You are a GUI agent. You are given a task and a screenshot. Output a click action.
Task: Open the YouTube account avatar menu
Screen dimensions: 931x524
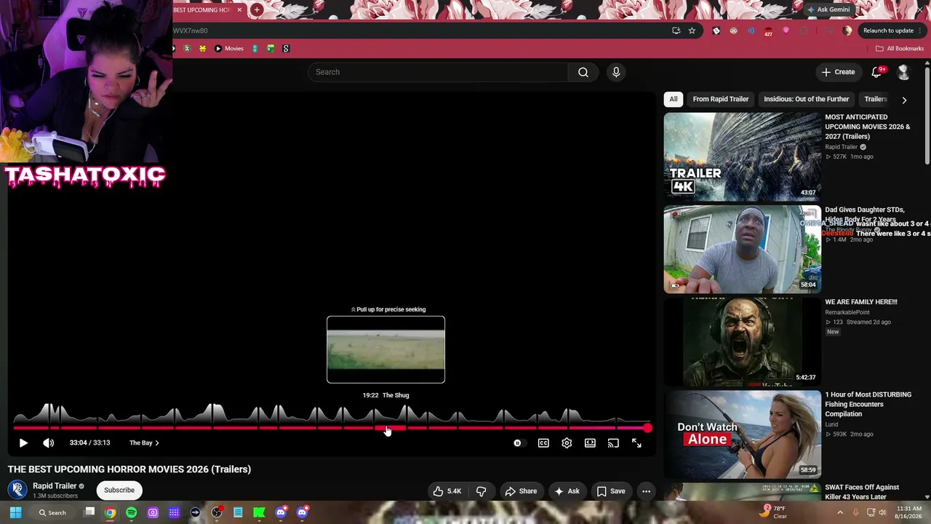click(x=903, y=72)
